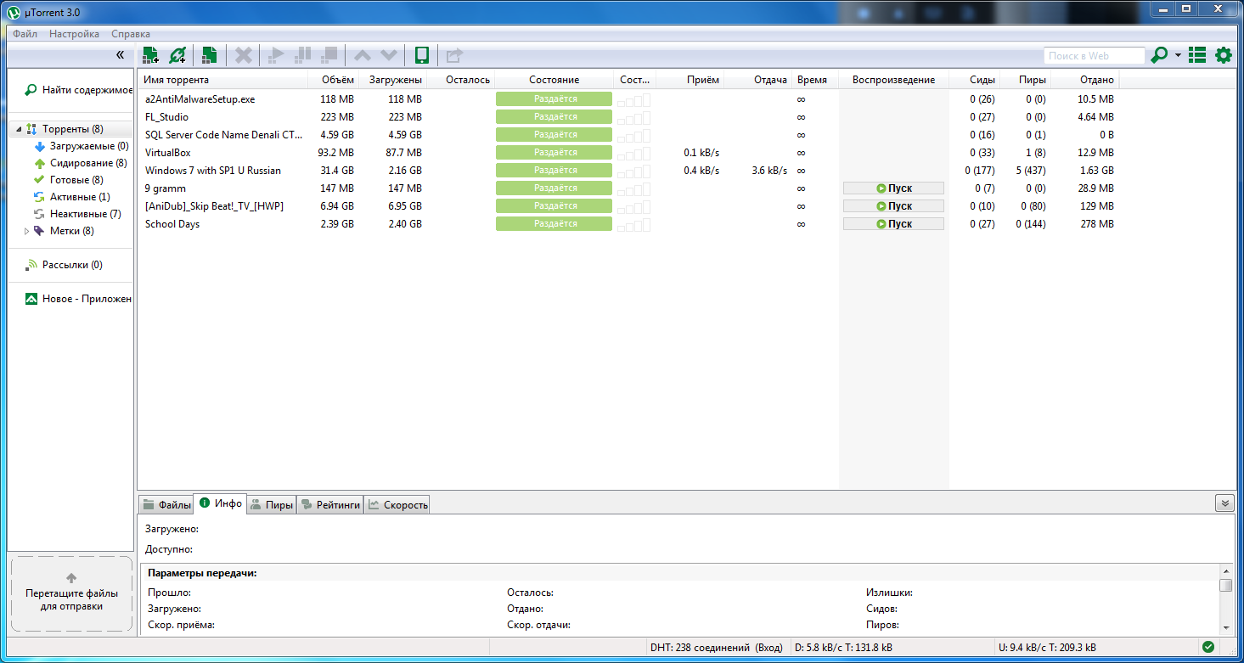Switch to the Пиры tab

(273, 504)
